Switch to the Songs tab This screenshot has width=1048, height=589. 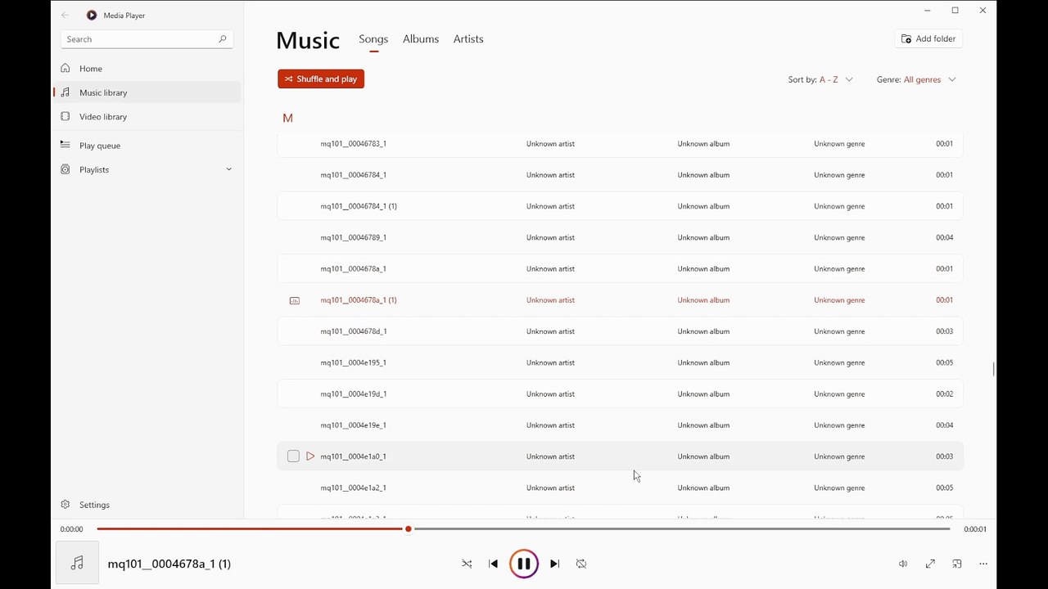click(x=373, y=38)
